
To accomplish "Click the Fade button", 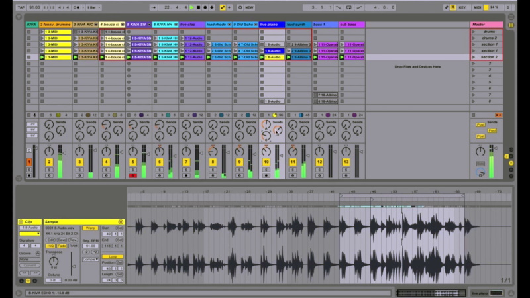I will click(x=62, y=246).
